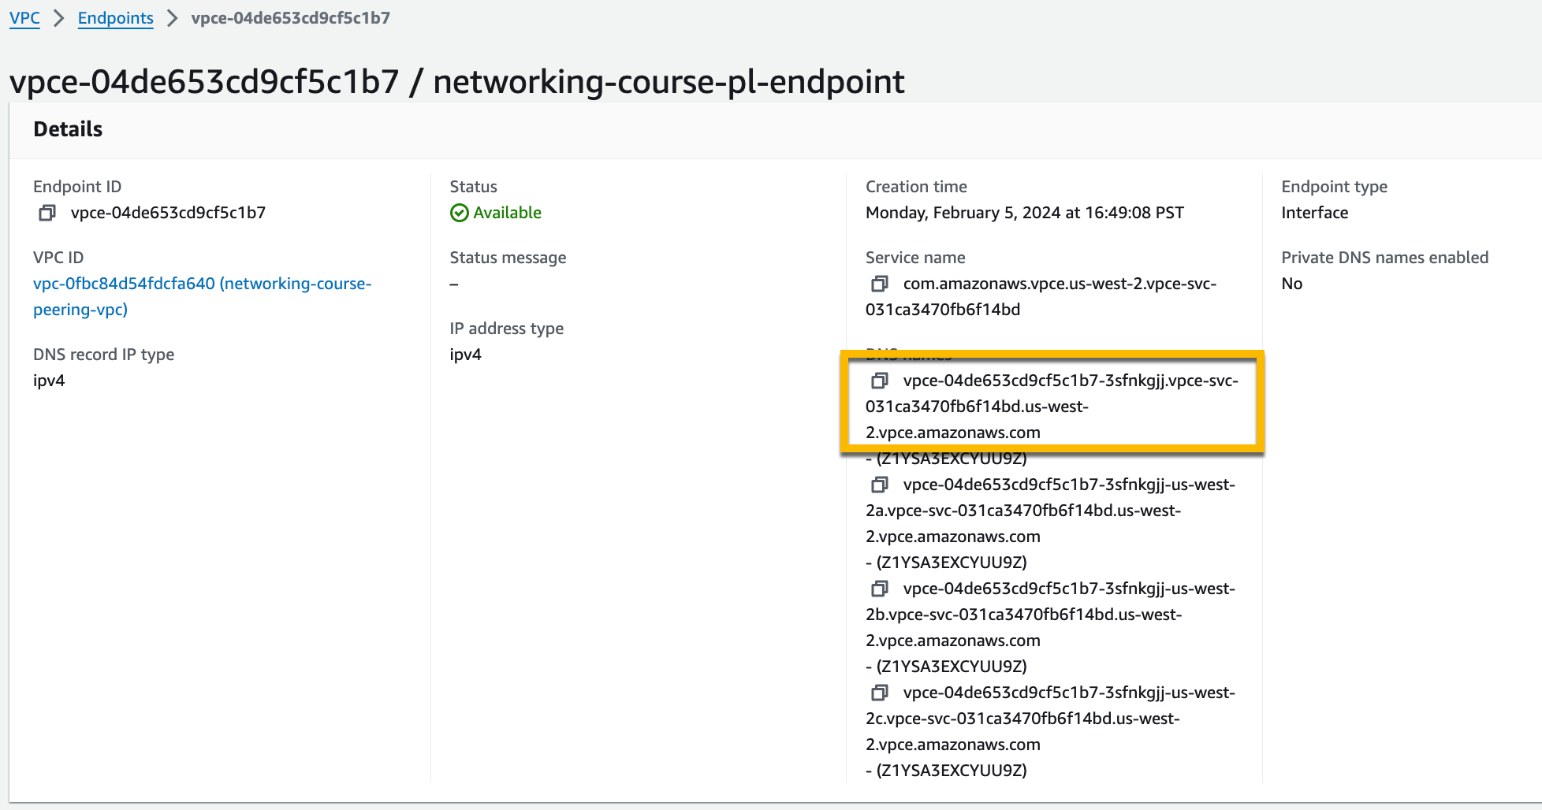Select the Private DNS names enabled value

tap(1292, 284)
